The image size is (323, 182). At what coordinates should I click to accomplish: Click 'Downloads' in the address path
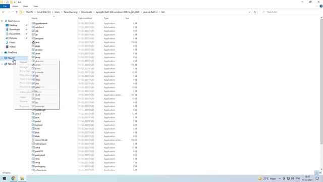point(86,12)
